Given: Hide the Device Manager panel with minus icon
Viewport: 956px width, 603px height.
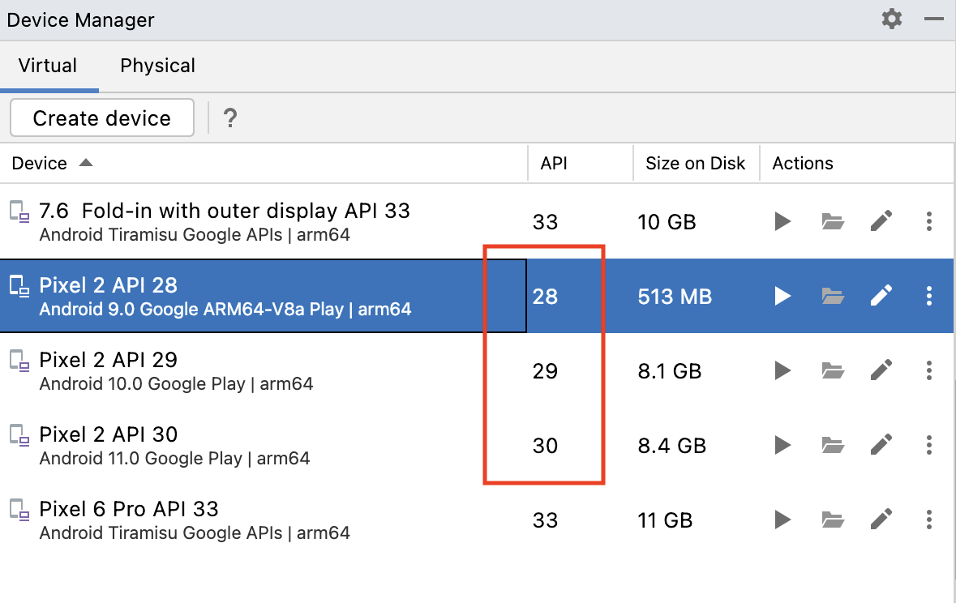Looking at the screenshot, I should click(934, 19).
